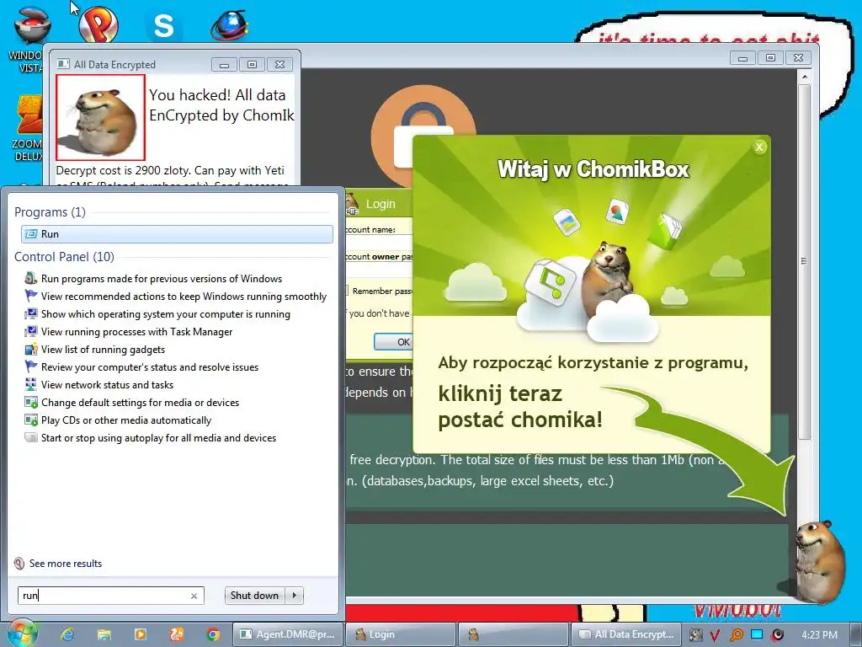Minimize the All Data Encrypted window
The width and height of the screenshot is (862, 647).
[224, 65]
